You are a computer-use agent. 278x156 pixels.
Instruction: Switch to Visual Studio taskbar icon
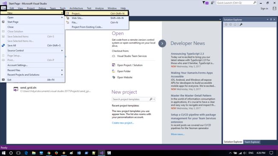click(x=101, y=153)
